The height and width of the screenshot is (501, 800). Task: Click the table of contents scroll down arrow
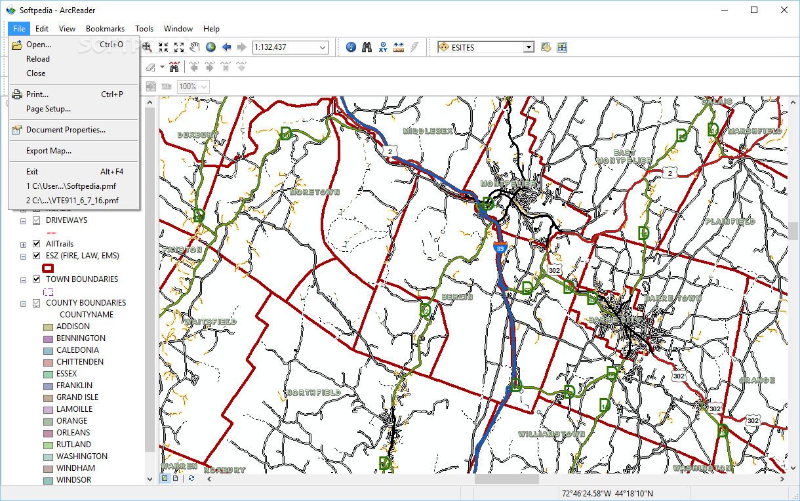coord(150,480)
